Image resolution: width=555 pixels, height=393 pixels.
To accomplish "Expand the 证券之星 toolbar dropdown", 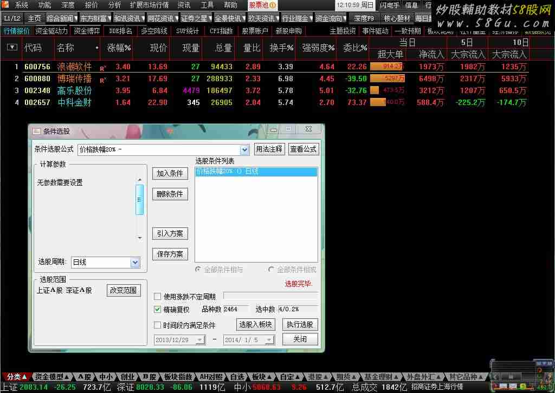I will click(x=210, y=18).
